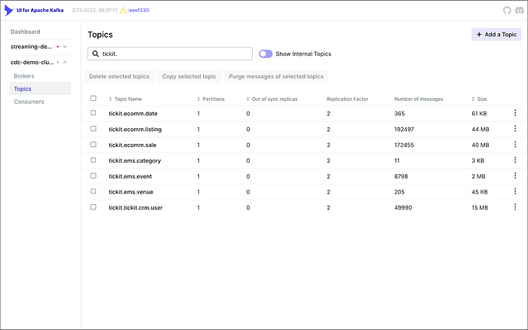
Task: Sort by Topic Name column arrows
Action: coord(110,99)
